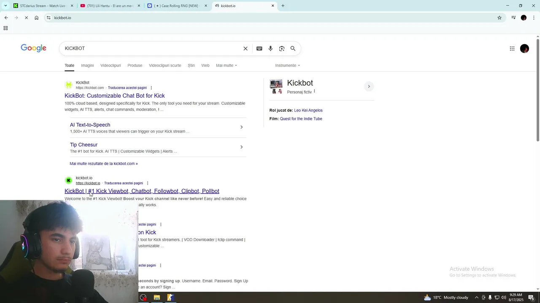Open the Tip Cheesur sitelink

coord(84,145)
